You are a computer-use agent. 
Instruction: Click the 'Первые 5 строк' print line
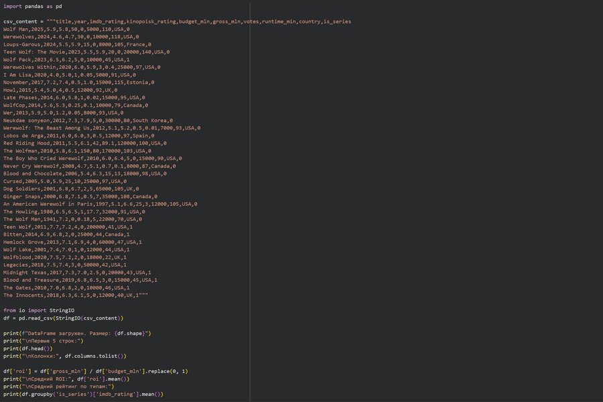point(44,341)
